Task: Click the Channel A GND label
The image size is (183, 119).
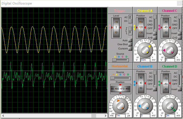Action: 150,25
